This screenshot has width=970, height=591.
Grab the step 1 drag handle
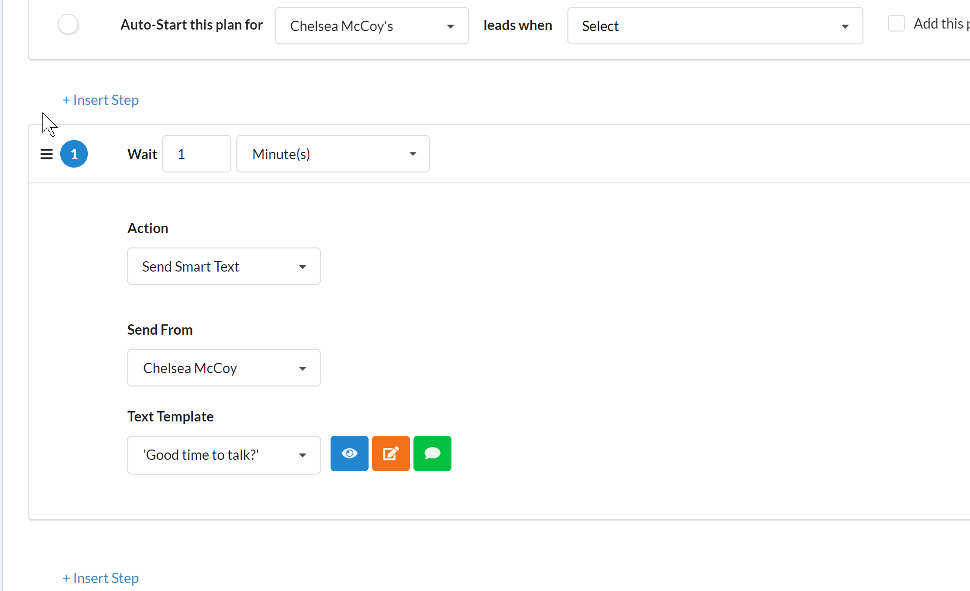pyautogui.click(x=46, y=154)
